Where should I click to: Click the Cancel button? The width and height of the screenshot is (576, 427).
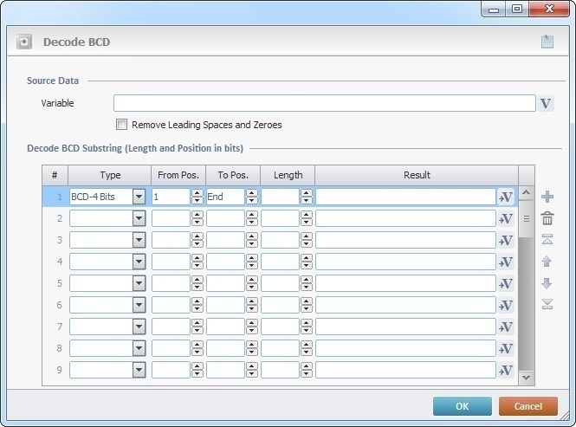[x=527, y=406]
